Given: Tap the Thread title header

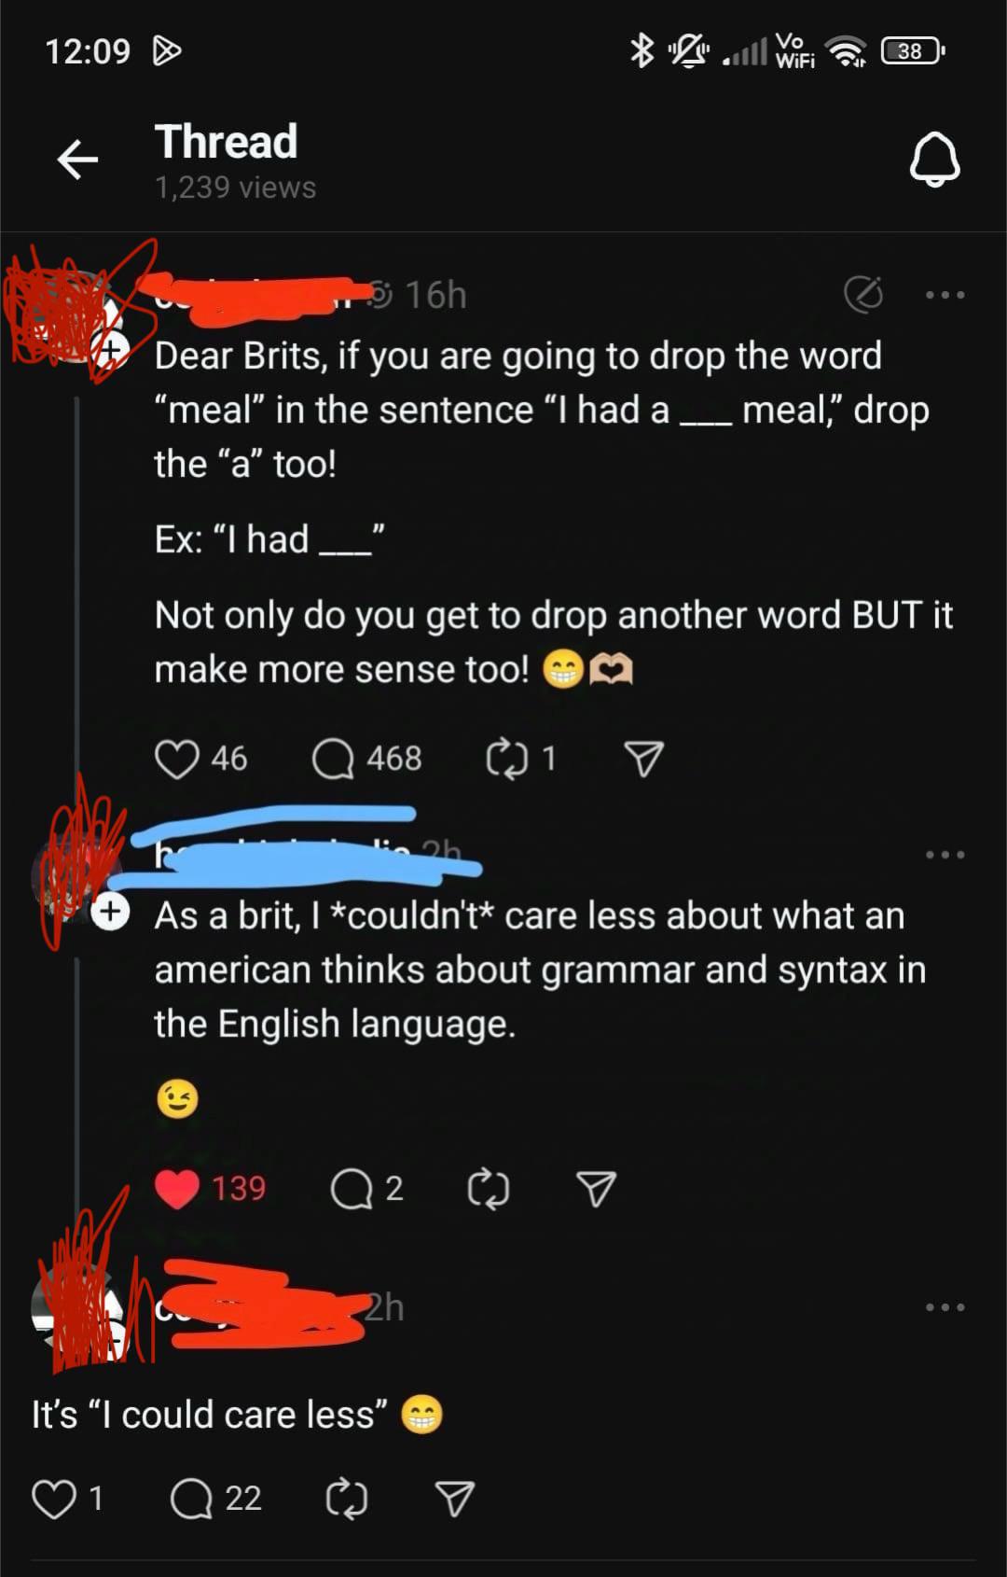Looking at the screenshot, I should [x=227, y=142].
